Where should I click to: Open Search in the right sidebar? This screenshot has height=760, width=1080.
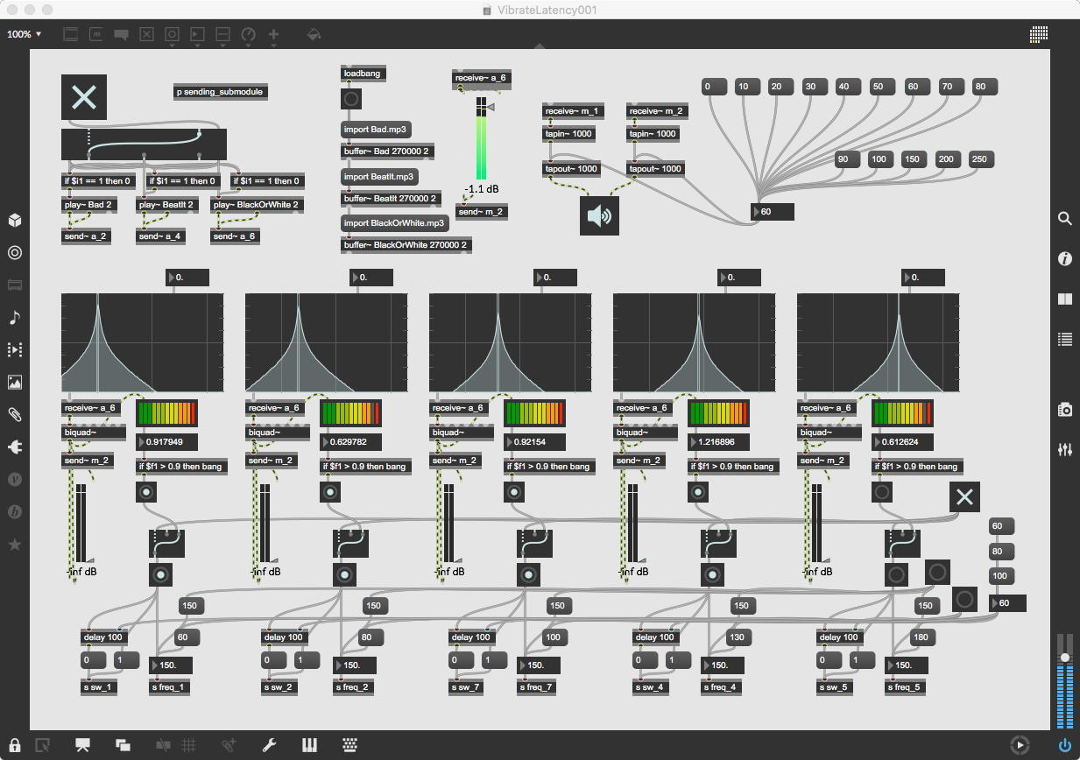pos(1065,219)
